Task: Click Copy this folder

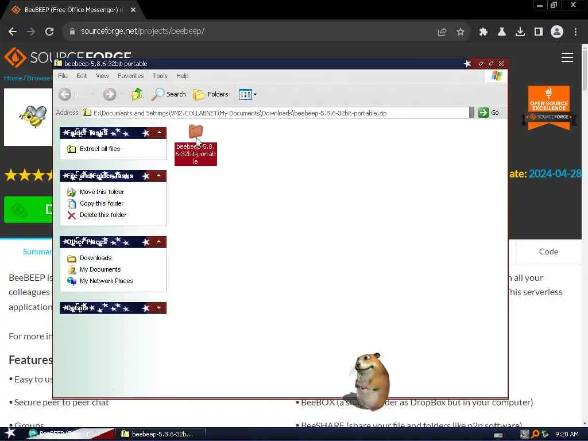Action: [x=101, y=204]
